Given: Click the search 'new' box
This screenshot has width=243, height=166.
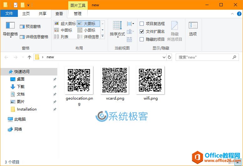Looking at the screenshot, I should (x=207, y=57).
